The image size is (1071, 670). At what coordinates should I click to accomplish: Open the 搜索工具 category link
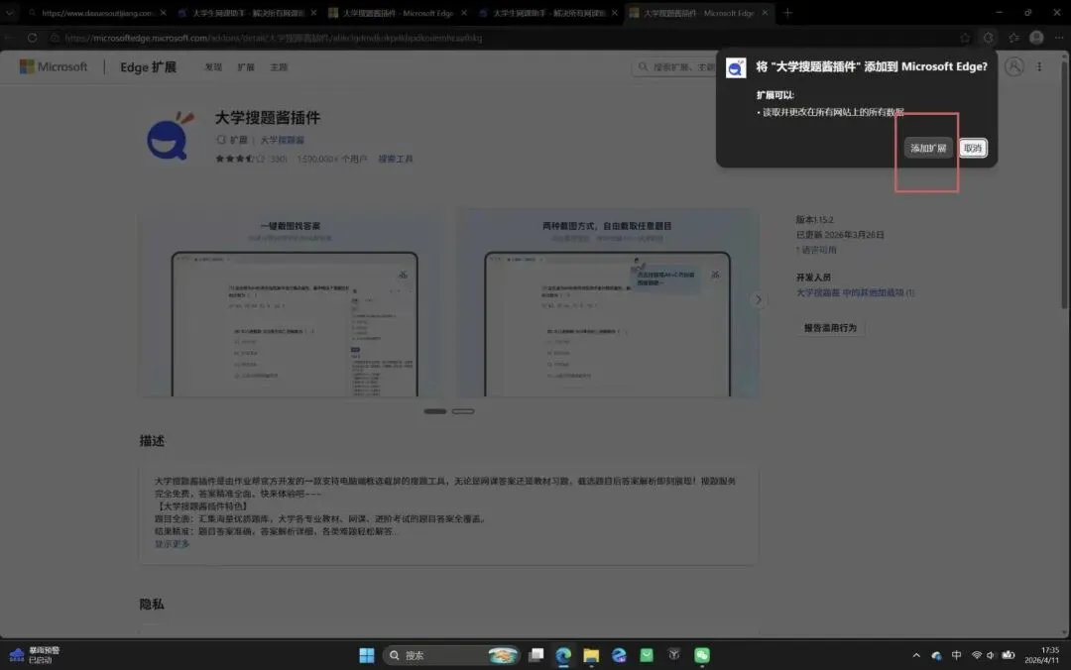coord(396,159)
